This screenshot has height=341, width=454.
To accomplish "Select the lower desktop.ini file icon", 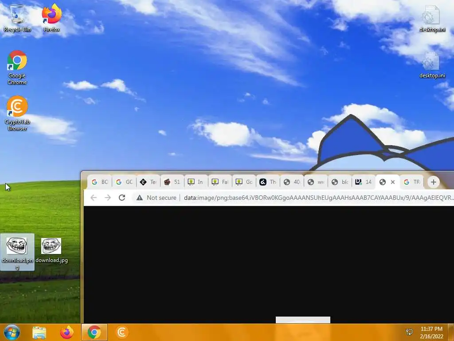I will [x=432, y=65].
